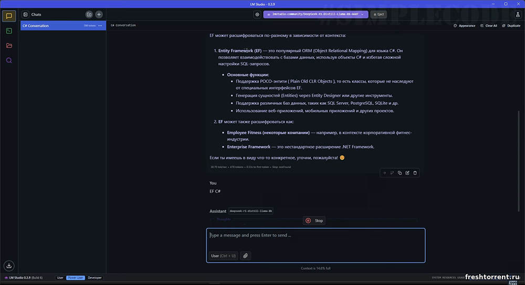
Task: Delete the message with trash icon
Action: (415, 173)
